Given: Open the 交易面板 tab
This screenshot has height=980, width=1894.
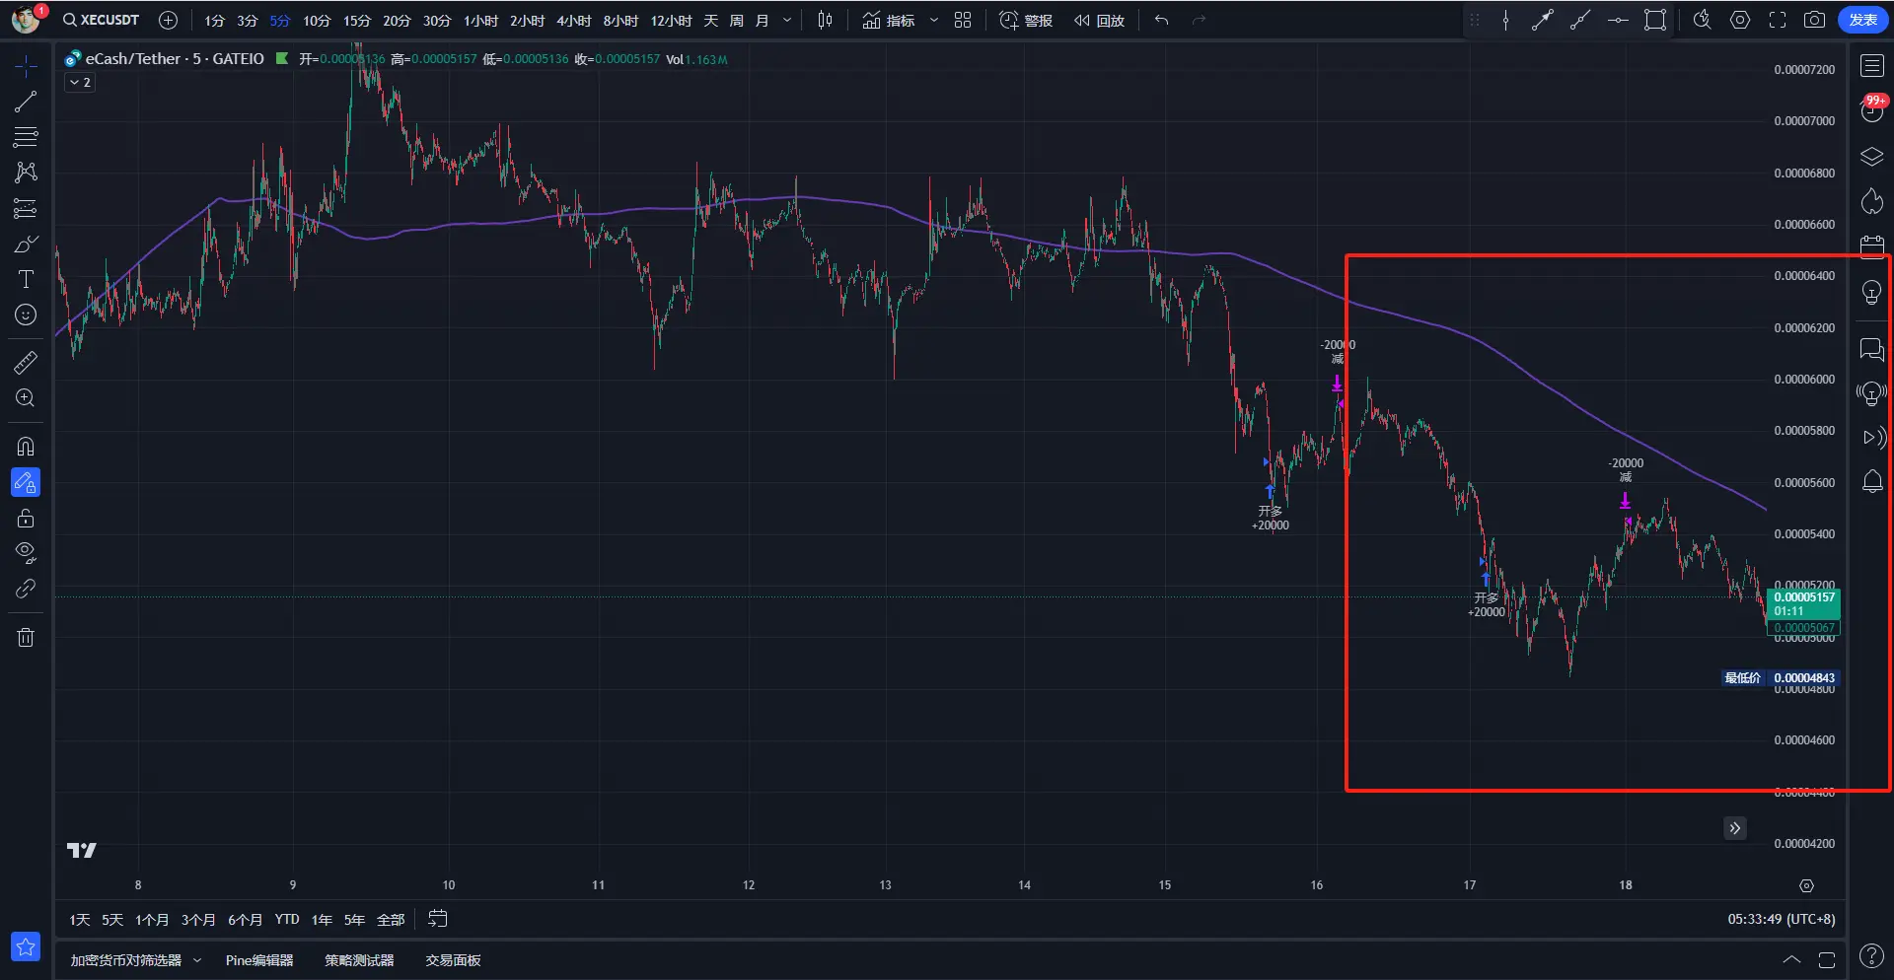Looking at the screenshot, I should (453, 960).
